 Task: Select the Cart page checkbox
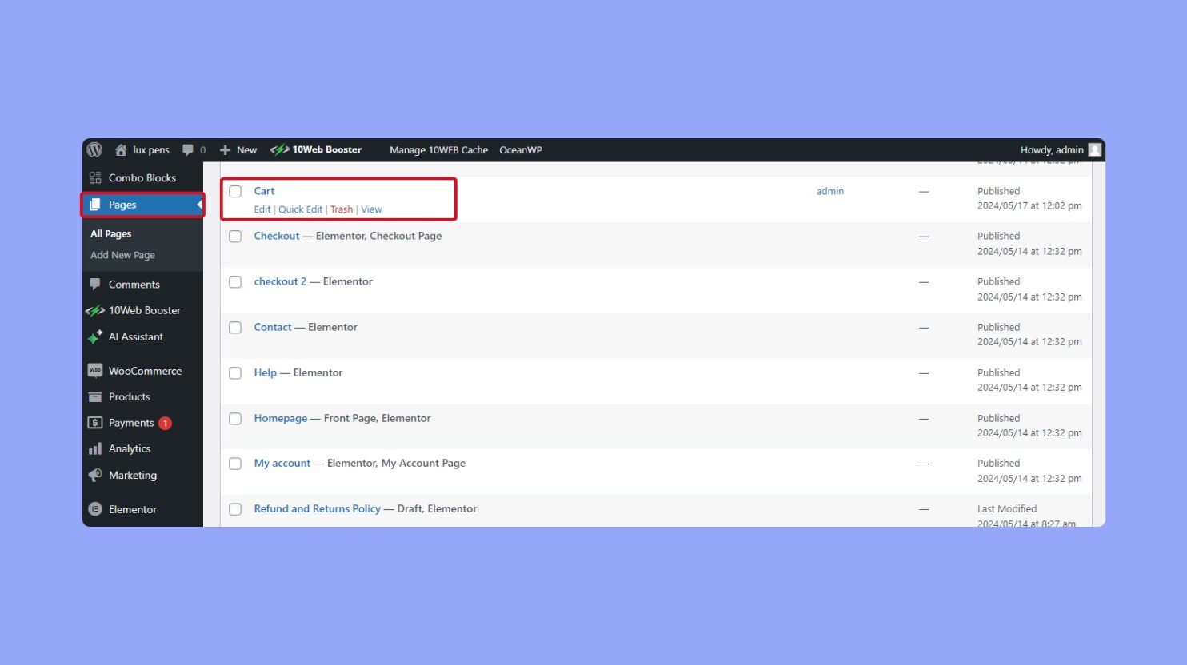pyautogui.click(x=235, y=191)
